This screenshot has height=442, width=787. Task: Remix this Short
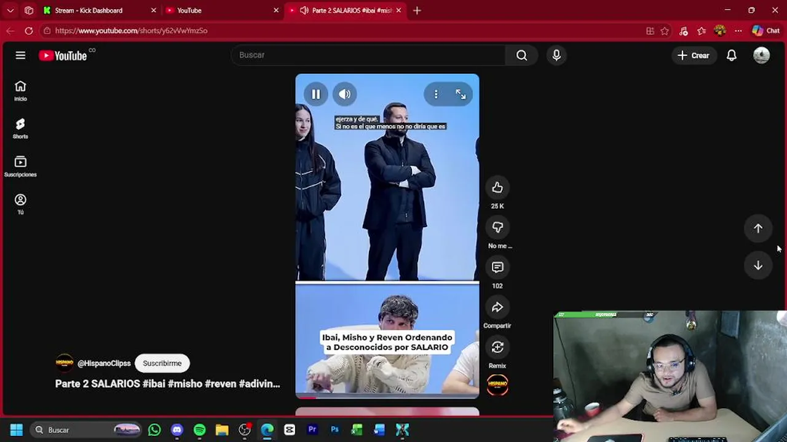click(x=497, y=347)
